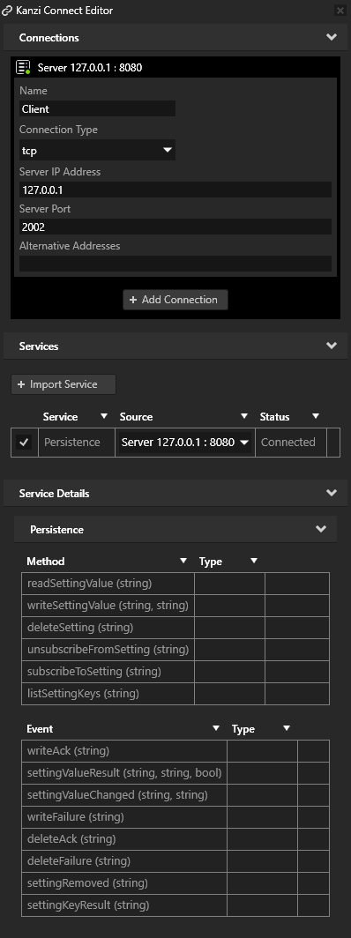This screenshot has width=351, height=938.
Task: Select writeFailure (string) event row
Action: (x=175, y=817)
